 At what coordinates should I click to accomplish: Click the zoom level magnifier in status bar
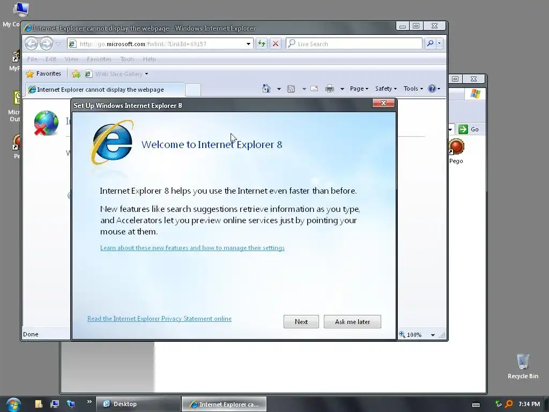pos(402,335)
